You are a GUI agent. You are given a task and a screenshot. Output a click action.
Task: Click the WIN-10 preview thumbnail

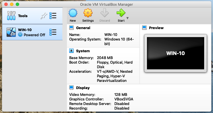pyautogui.click(x=176, y=53)
